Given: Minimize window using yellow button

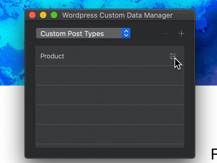Looking at the screenshot, I should click(x=43, y=15).
